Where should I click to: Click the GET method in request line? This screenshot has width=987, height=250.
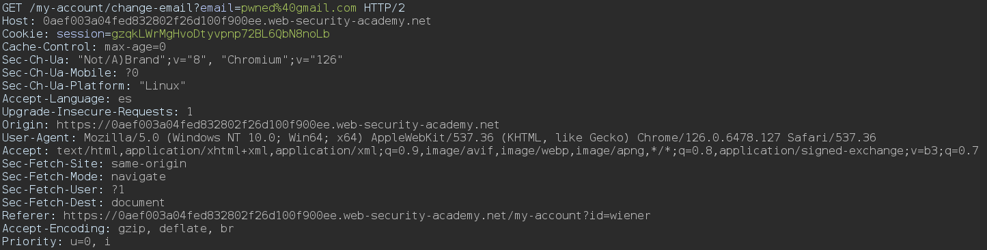click(12, 8)
